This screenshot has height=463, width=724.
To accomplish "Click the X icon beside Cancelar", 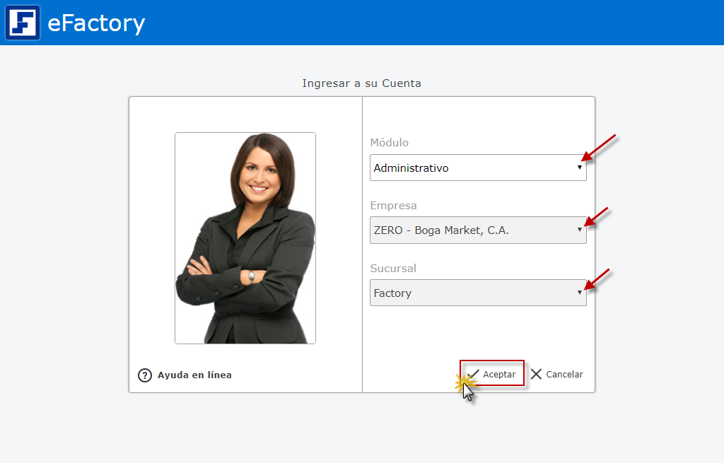I will point(536,374).
